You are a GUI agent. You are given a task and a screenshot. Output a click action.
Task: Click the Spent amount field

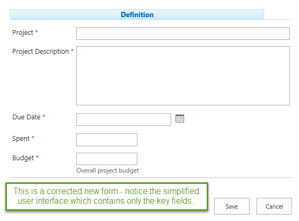click(x=107, y=140)
